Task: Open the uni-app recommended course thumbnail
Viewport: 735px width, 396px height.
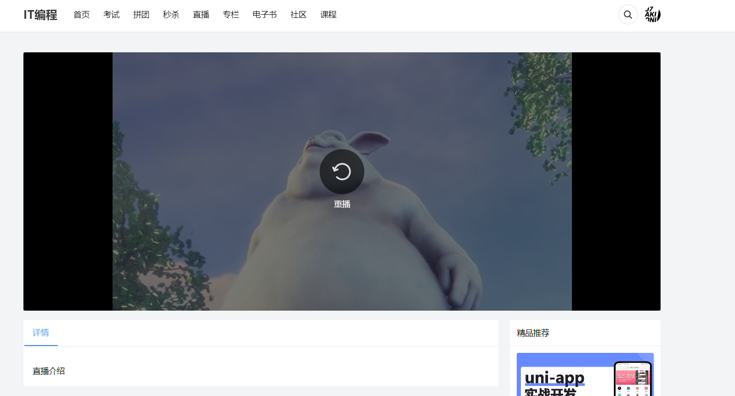Action: point(585,374)
